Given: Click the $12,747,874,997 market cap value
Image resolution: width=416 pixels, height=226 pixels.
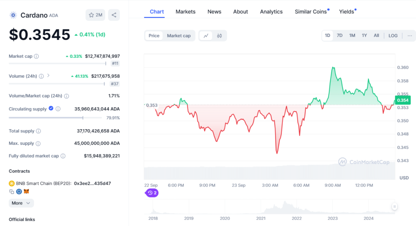Looking at the screenshot, I should [102, 57].
